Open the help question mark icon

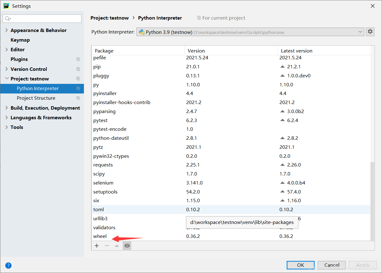click(8, 265)
